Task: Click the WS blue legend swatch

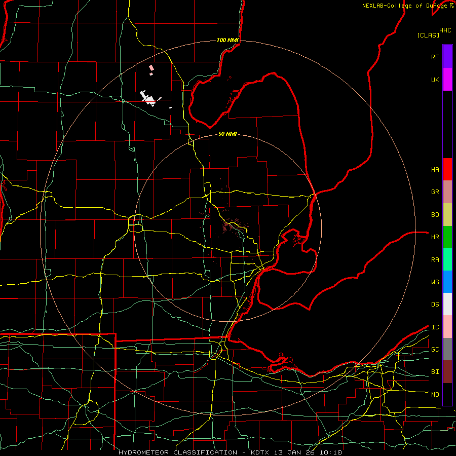Action: coord(447,282)
